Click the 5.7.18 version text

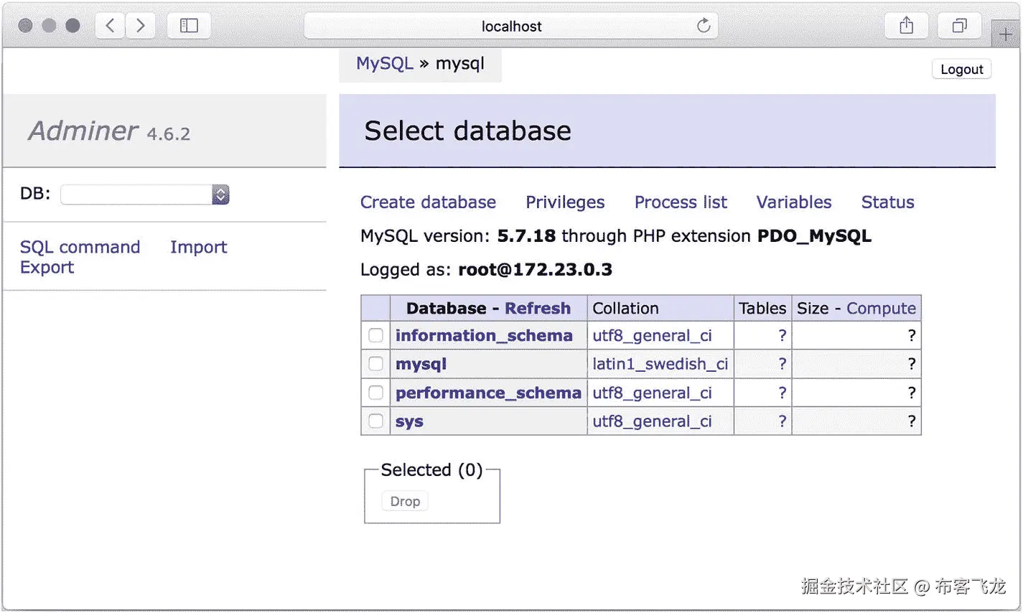(x=526, y=236)
